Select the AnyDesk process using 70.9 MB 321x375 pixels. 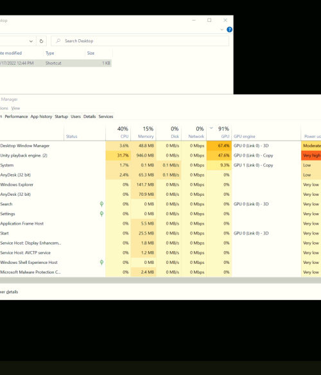pyautogui.click(x=160, y=194)
